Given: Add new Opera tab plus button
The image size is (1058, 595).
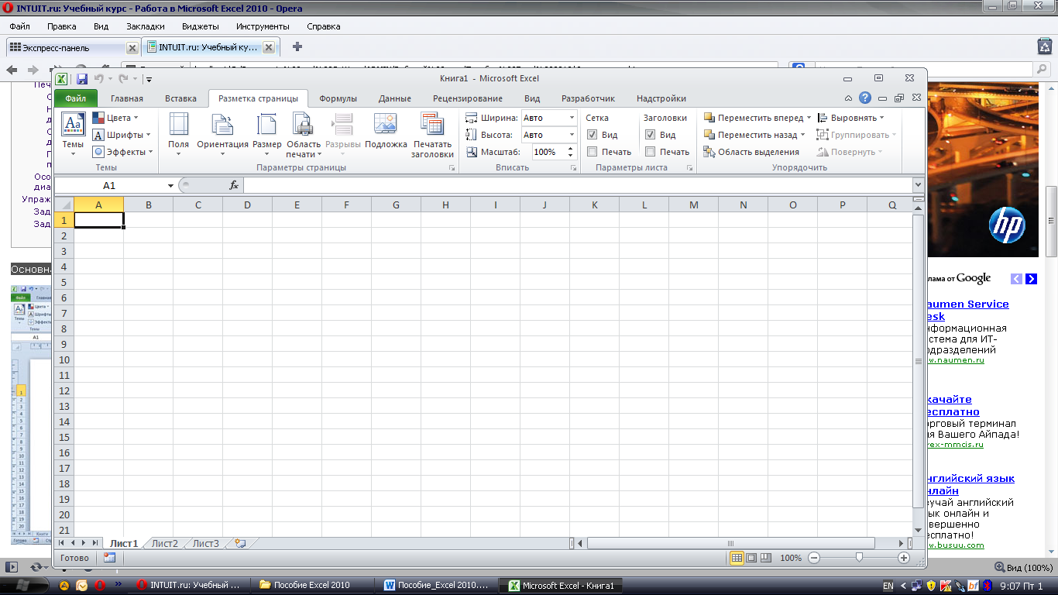Looking at the screenshot, I should [x=297, y=46].
